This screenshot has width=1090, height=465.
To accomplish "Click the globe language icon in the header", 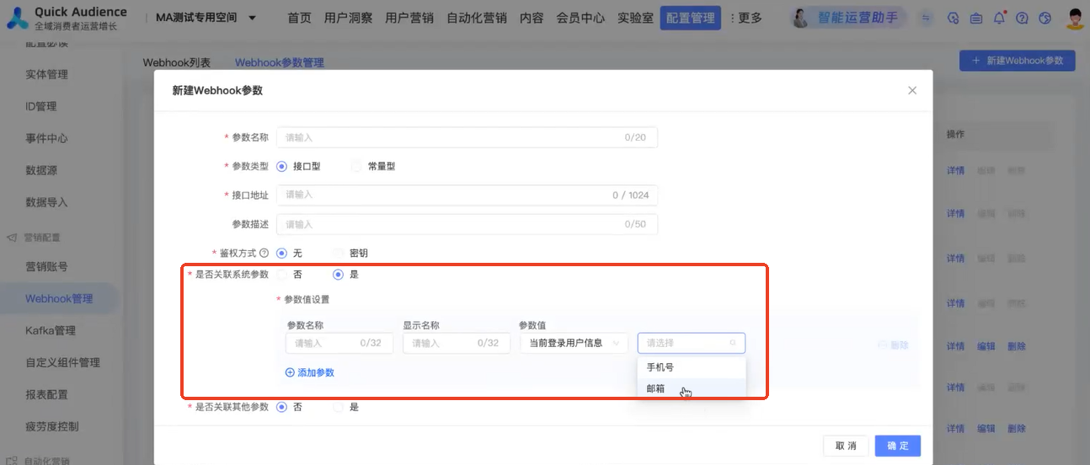I will pyautogui.click(x=1045, y=18).
